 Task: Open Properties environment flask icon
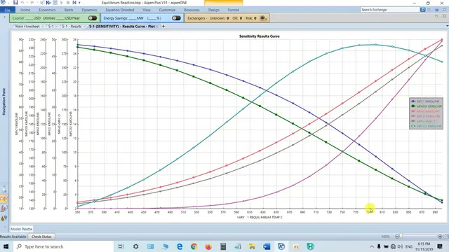[4, 188]
